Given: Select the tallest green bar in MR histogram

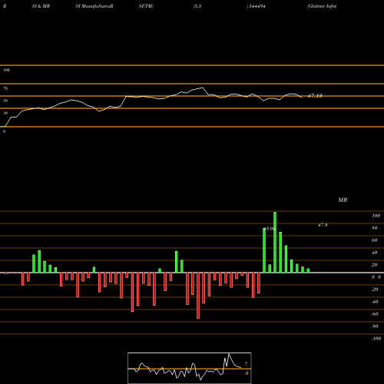Looking at the screenshot, I should tap(275, 242).
